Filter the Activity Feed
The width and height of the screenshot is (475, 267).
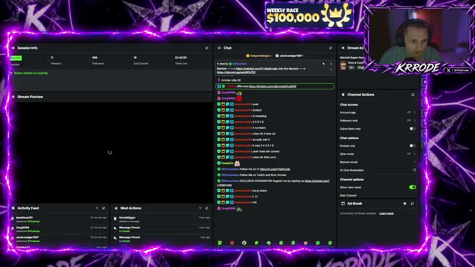click(x=97, y=208)
